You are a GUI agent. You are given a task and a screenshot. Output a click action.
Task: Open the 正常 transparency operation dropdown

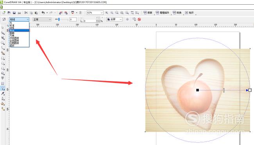tap(42, 19)
